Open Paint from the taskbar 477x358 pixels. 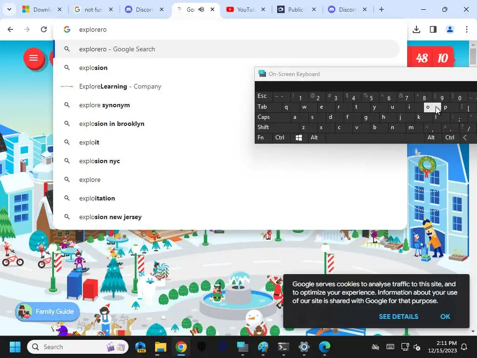263,347
